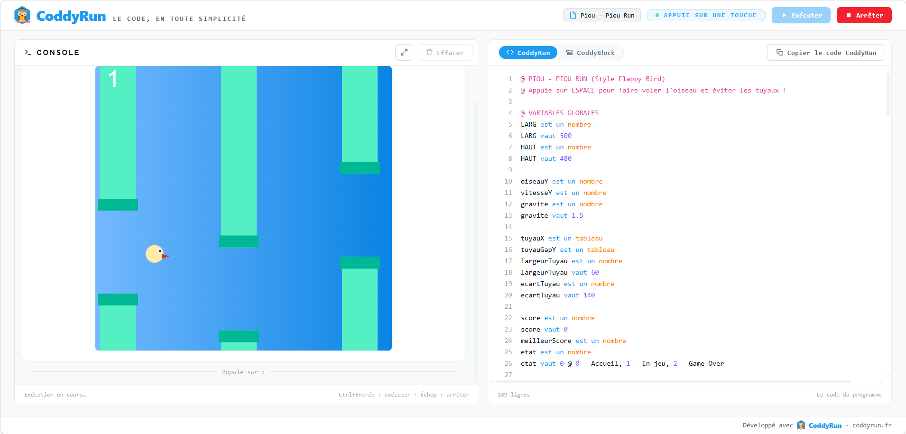
Task: Click the CoddyRun title text
Action: point(71,16)
